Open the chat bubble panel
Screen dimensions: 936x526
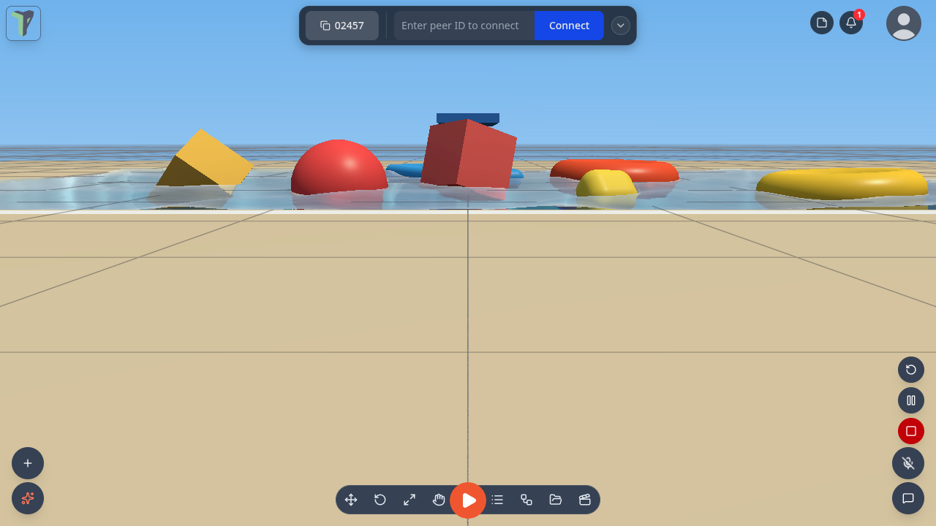pos(908,498)
